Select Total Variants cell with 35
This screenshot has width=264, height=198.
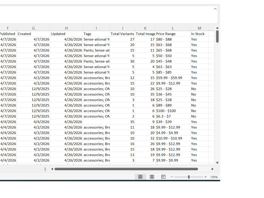pos(122,122)
